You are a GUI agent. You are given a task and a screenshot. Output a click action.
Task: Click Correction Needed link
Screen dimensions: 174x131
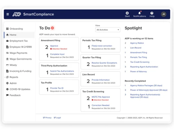(x=101, y=105)
